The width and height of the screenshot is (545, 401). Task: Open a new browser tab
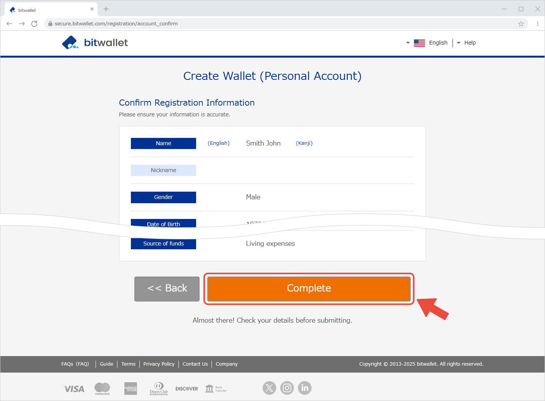tap(106, 9)
